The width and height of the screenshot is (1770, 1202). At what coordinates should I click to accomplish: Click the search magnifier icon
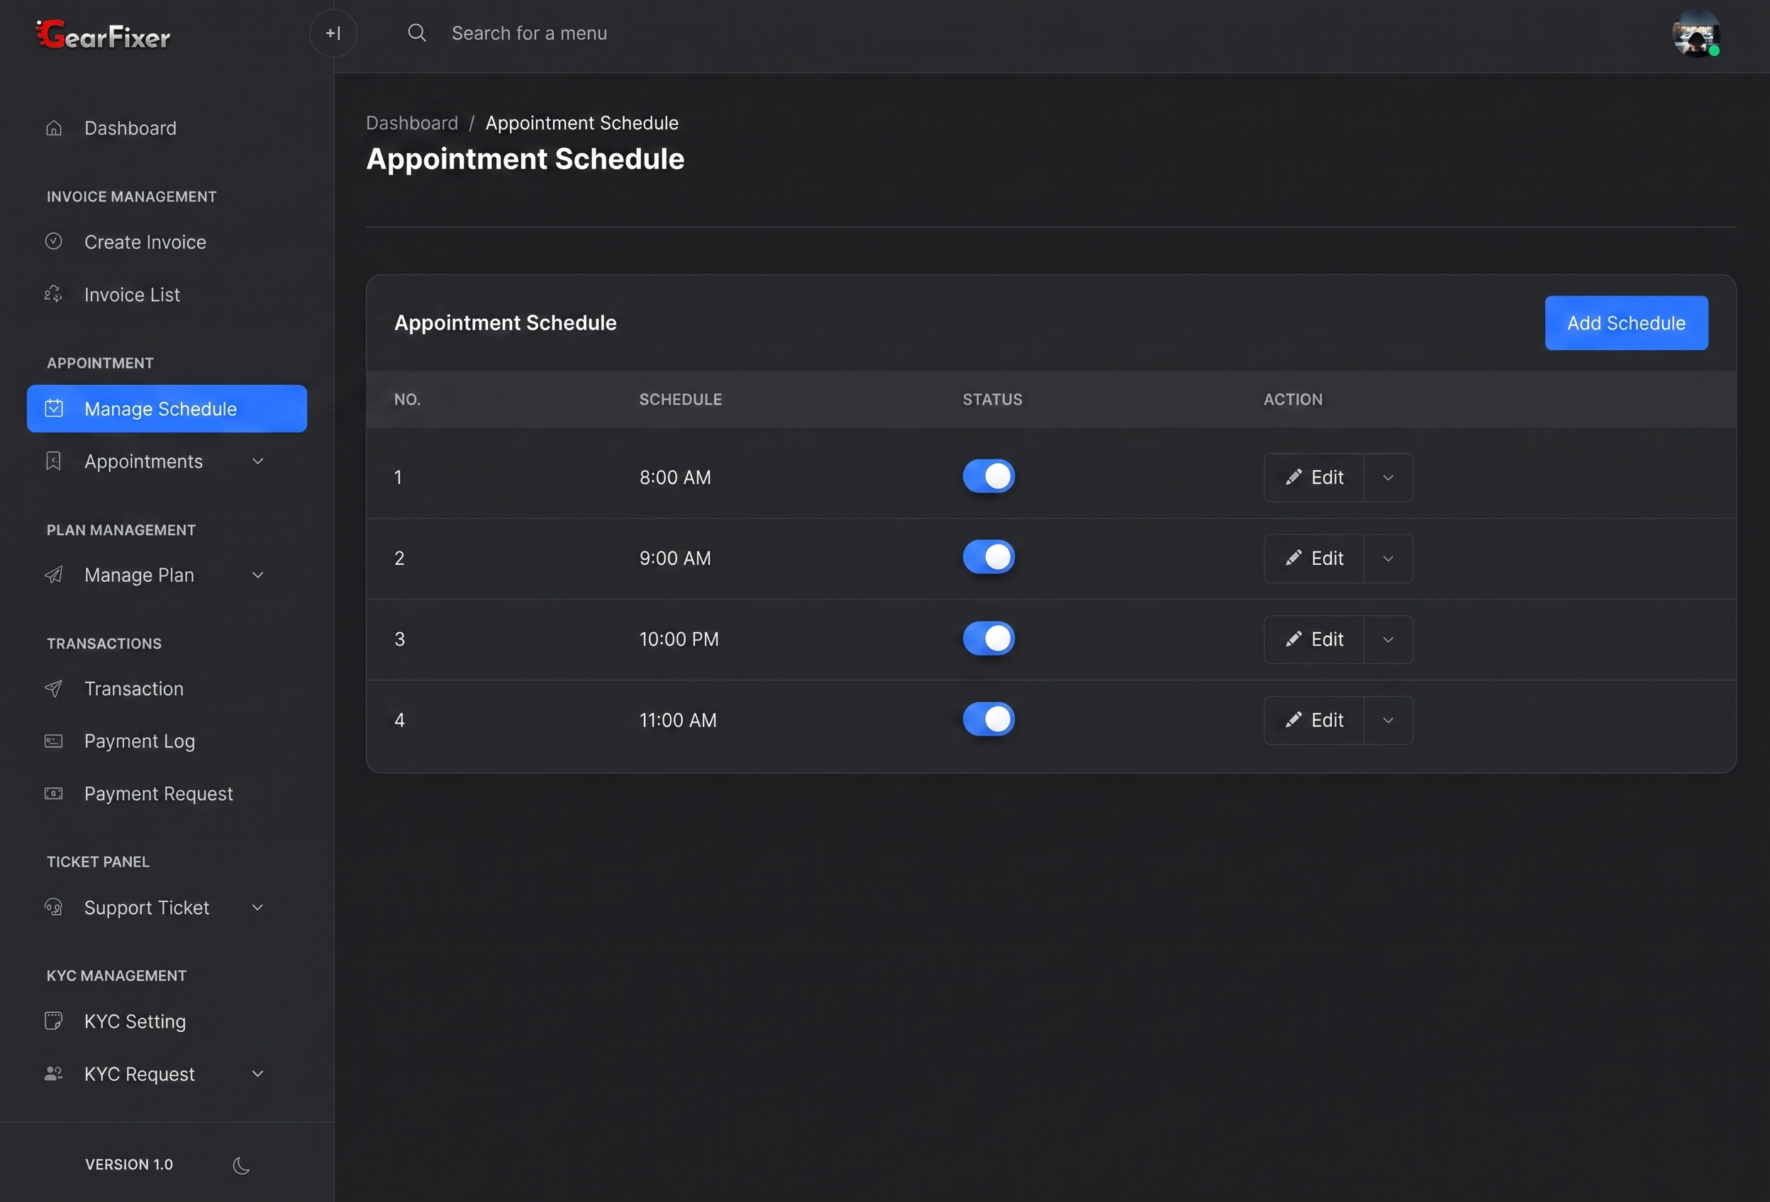pos(416,33)
